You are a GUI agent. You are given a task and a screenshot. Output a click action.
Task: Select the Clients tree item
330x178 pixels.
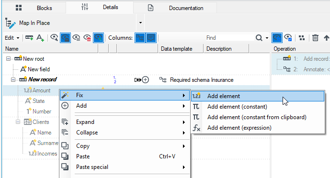40,122
